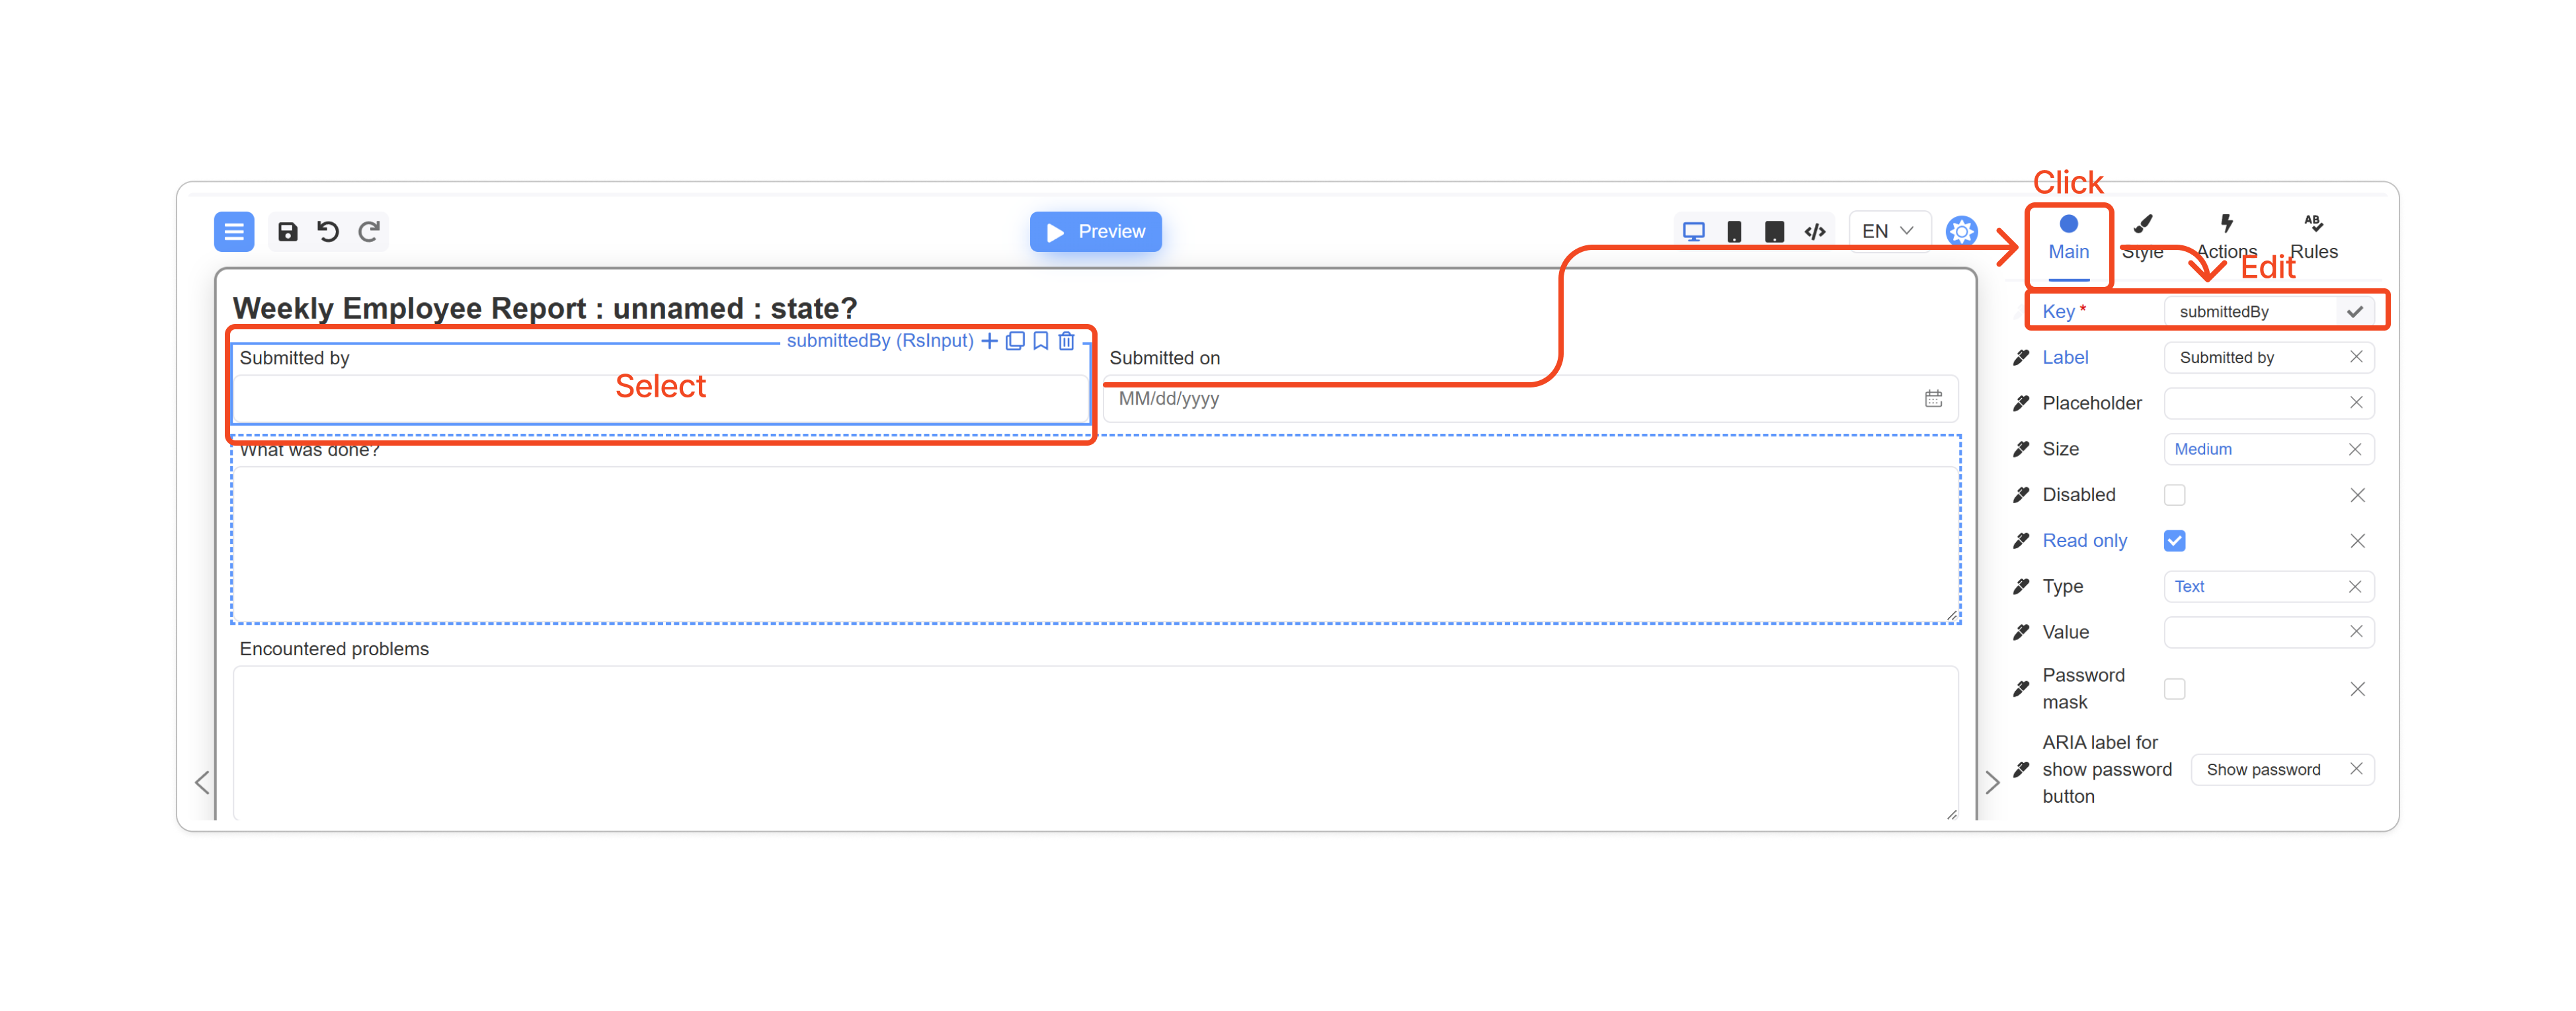Open the date picker calendar icon
The image size is (2576, 1011).
coord(1933,399)
